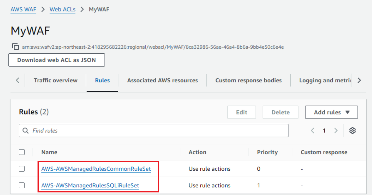Click the Edit button
The height and width of the screenshot is (195, 372).
point(241,112)
